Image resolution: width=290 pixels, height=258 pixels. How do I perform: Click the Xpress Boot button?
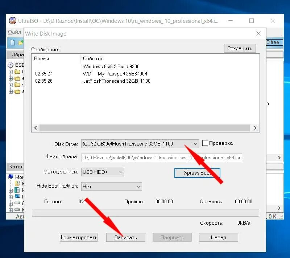197,173
